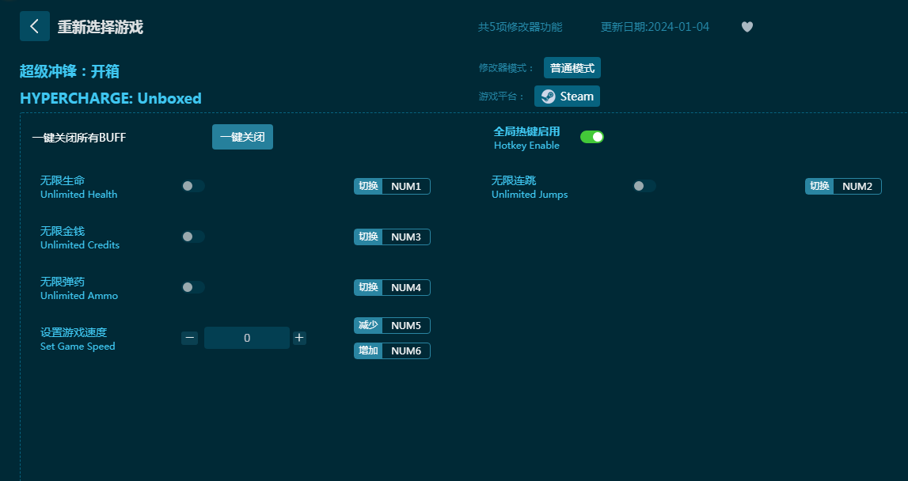Enable Unlimited Health toggle
This screenshot has height=481, width=908.
click(193, 186)
